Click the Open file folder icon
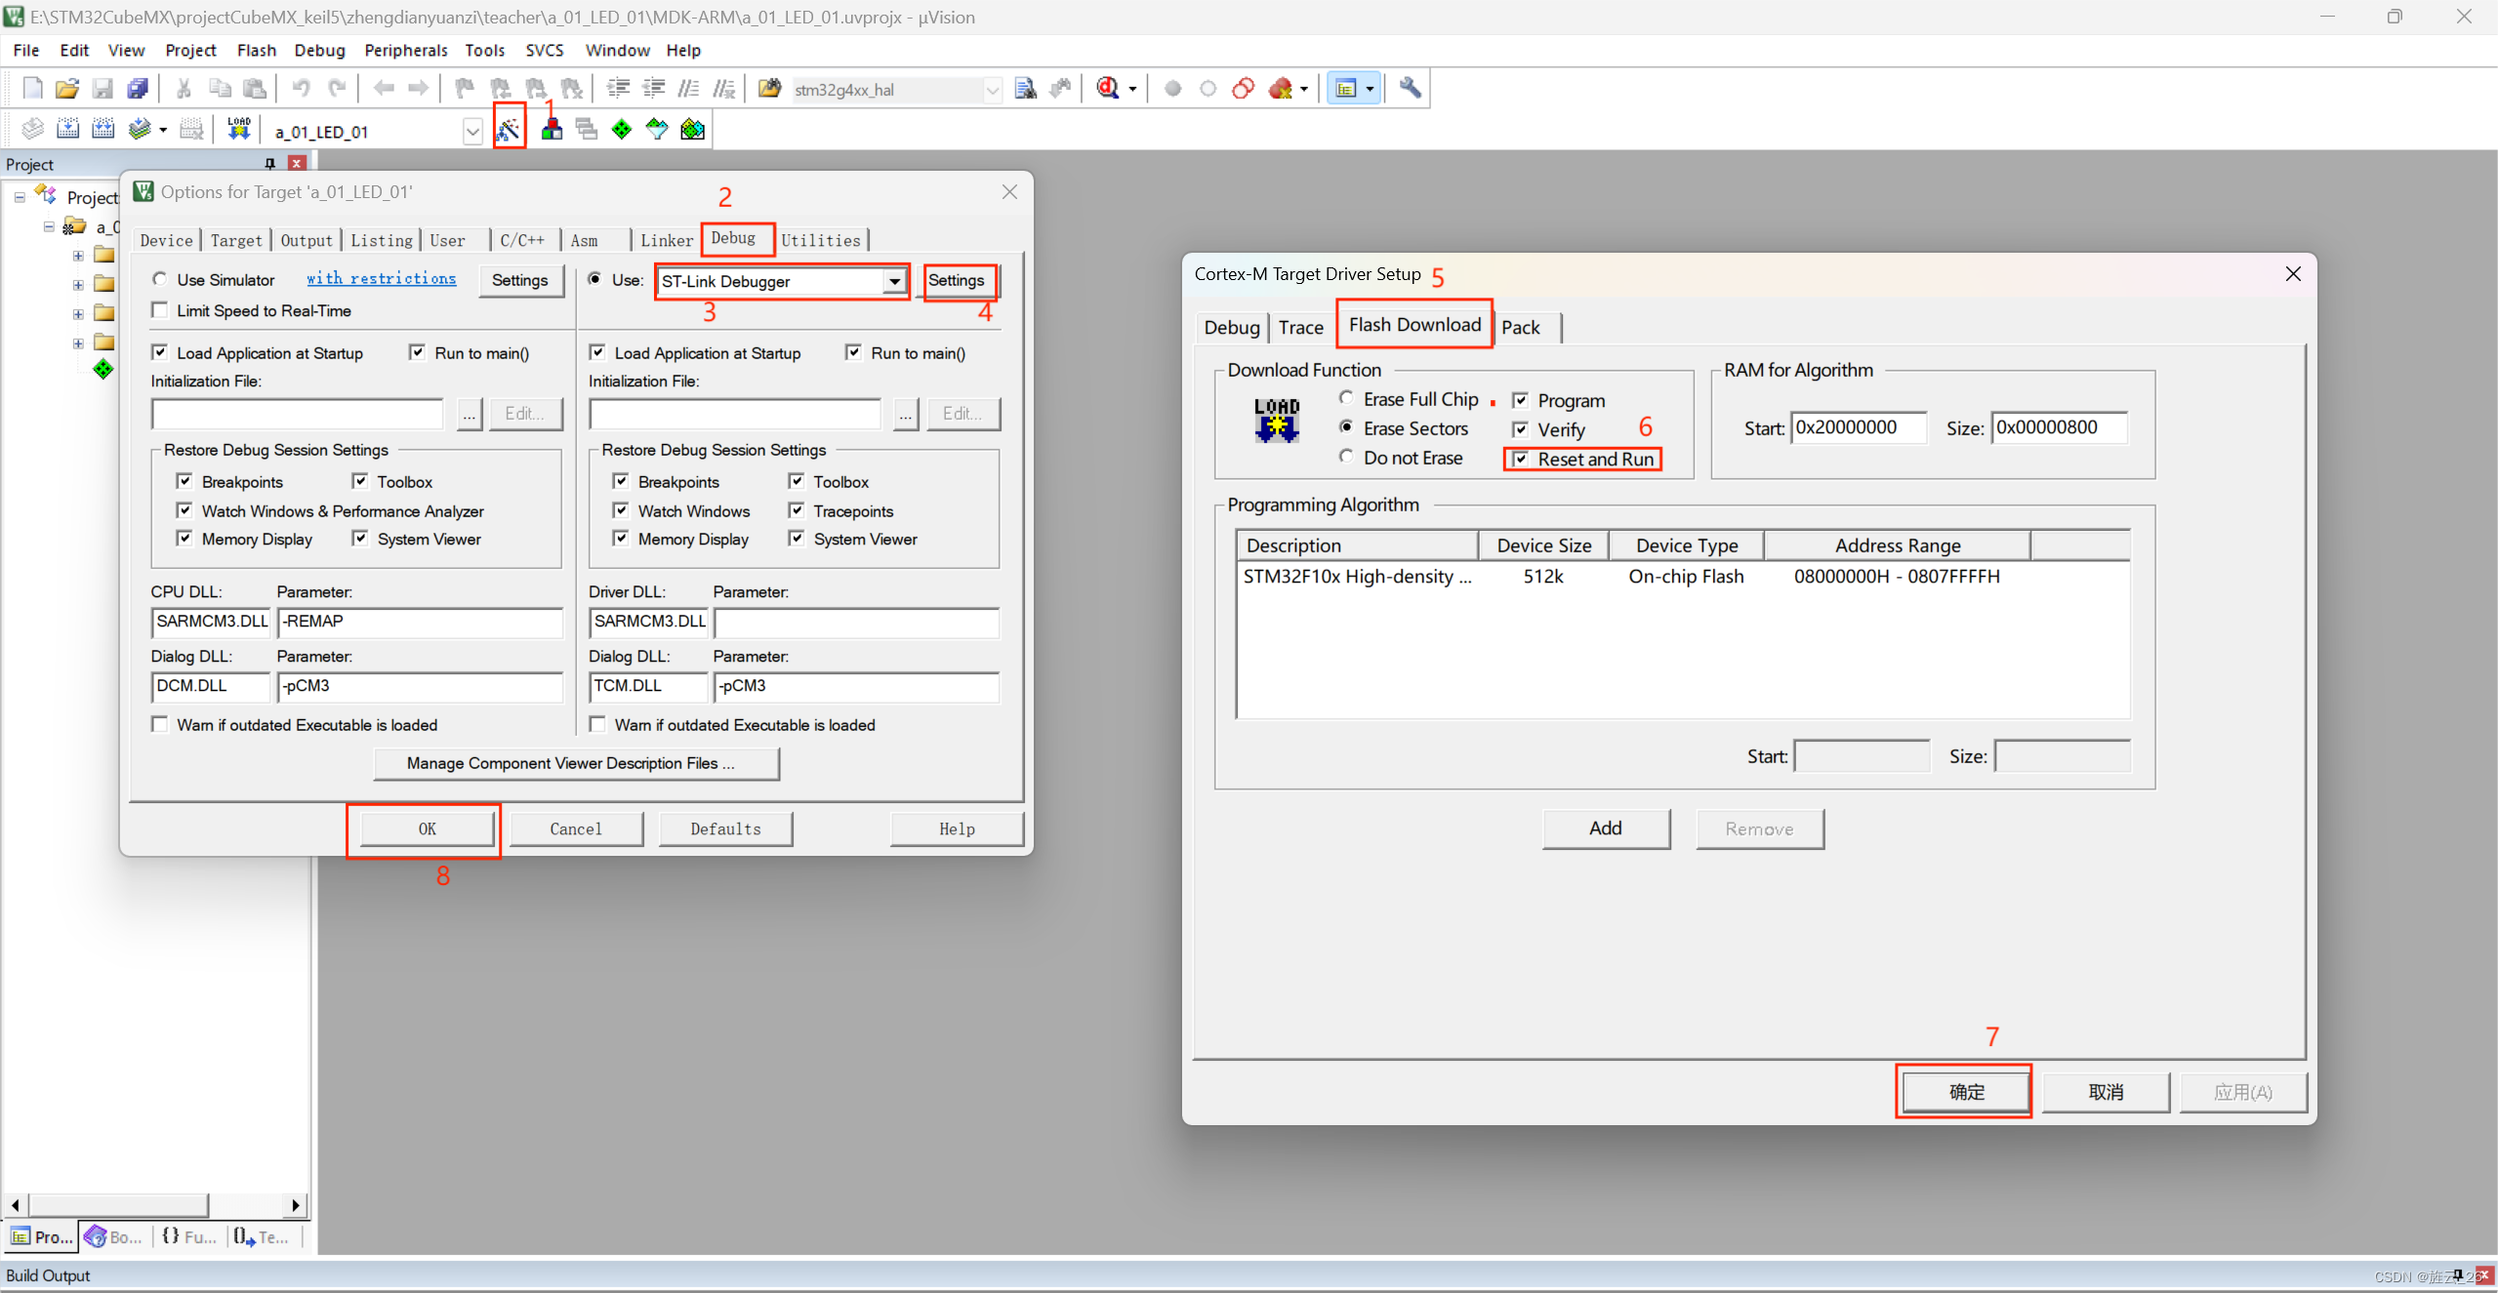 point(66,89)
